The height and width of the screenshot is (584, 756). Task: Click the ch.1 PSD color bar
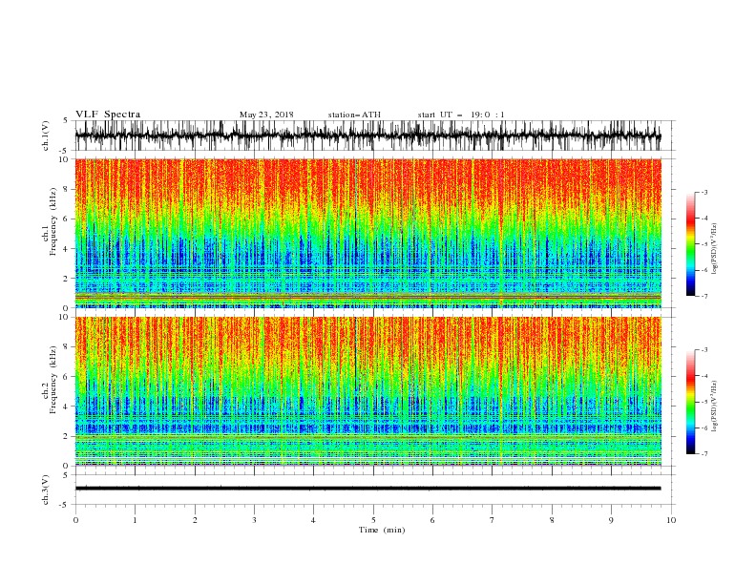pos(690,244)
